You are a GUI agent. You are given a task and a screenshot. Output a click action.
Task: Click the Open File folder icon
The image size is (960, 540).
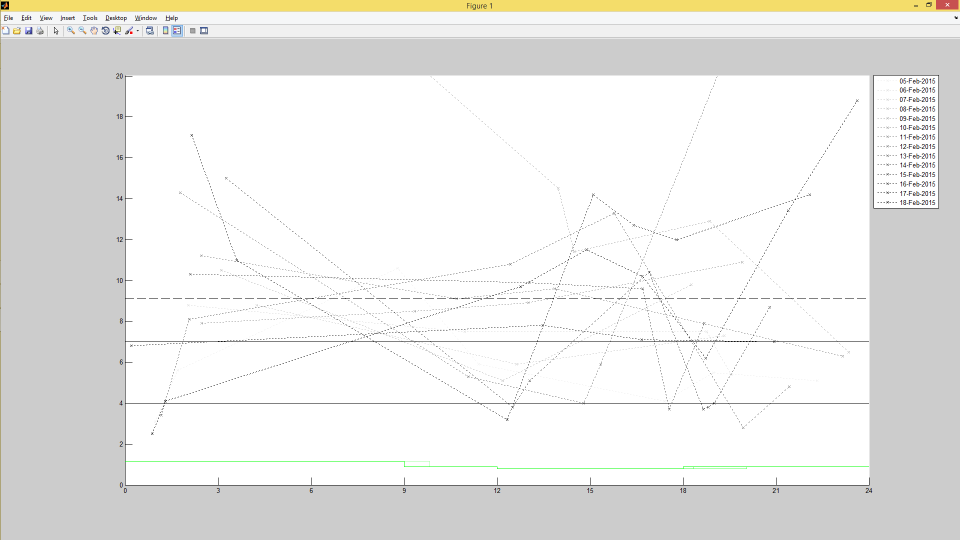(17, 31)
